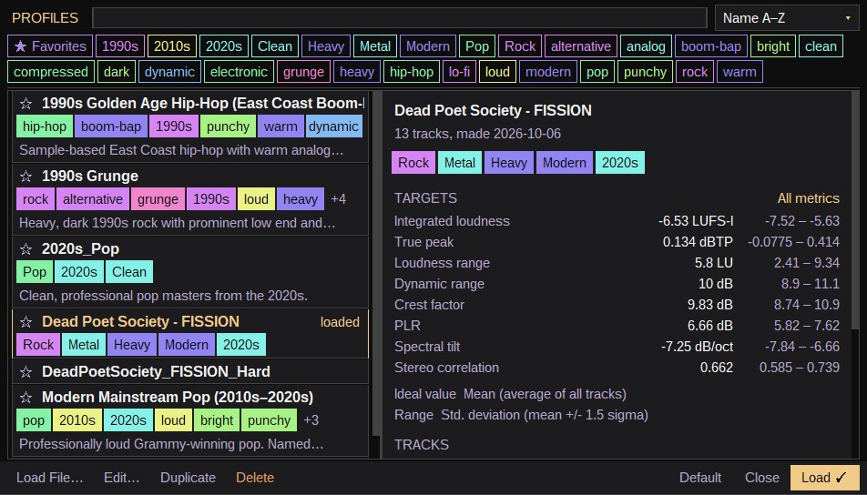The height and width of the screenshot is (495, 867).
Task: Toggle the capitalized Modern filter tag
Action: (428, 46)
